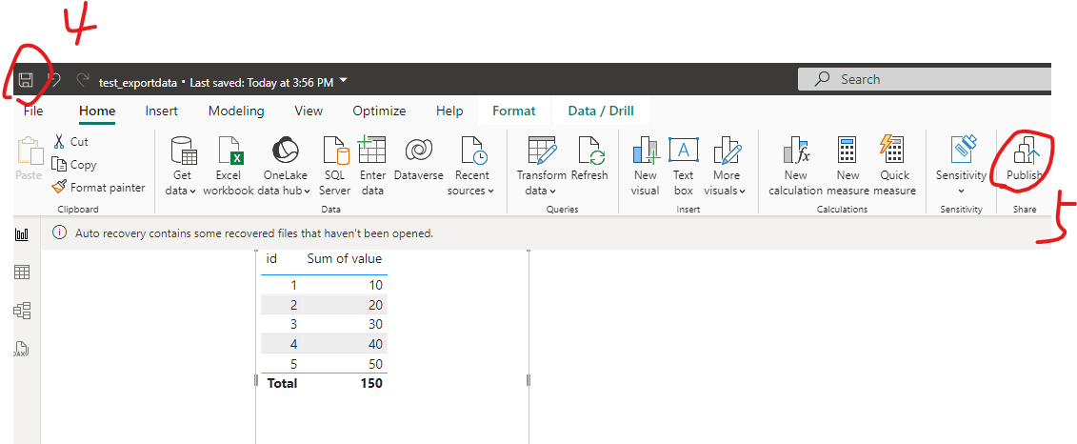Insert a Text box

pyautogui.click(x=684, y=166)
